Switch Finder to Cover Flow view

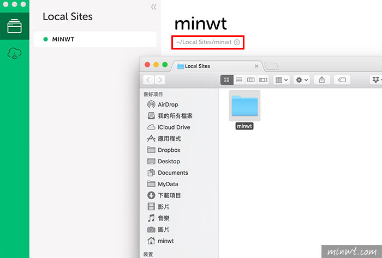[x=263, y=80]
